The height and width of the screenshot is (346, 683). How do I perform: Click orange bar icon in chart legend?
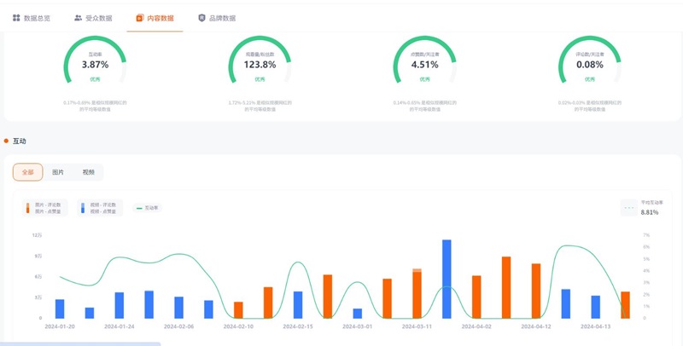click(28, 207)
